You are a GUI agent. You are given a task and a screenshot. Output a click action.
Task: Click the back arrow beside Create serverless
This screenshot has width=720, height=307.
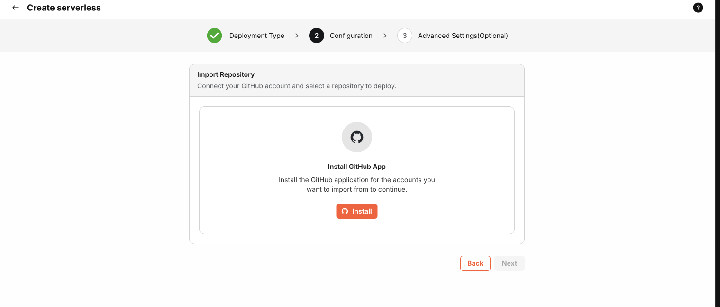pos(16,8)
